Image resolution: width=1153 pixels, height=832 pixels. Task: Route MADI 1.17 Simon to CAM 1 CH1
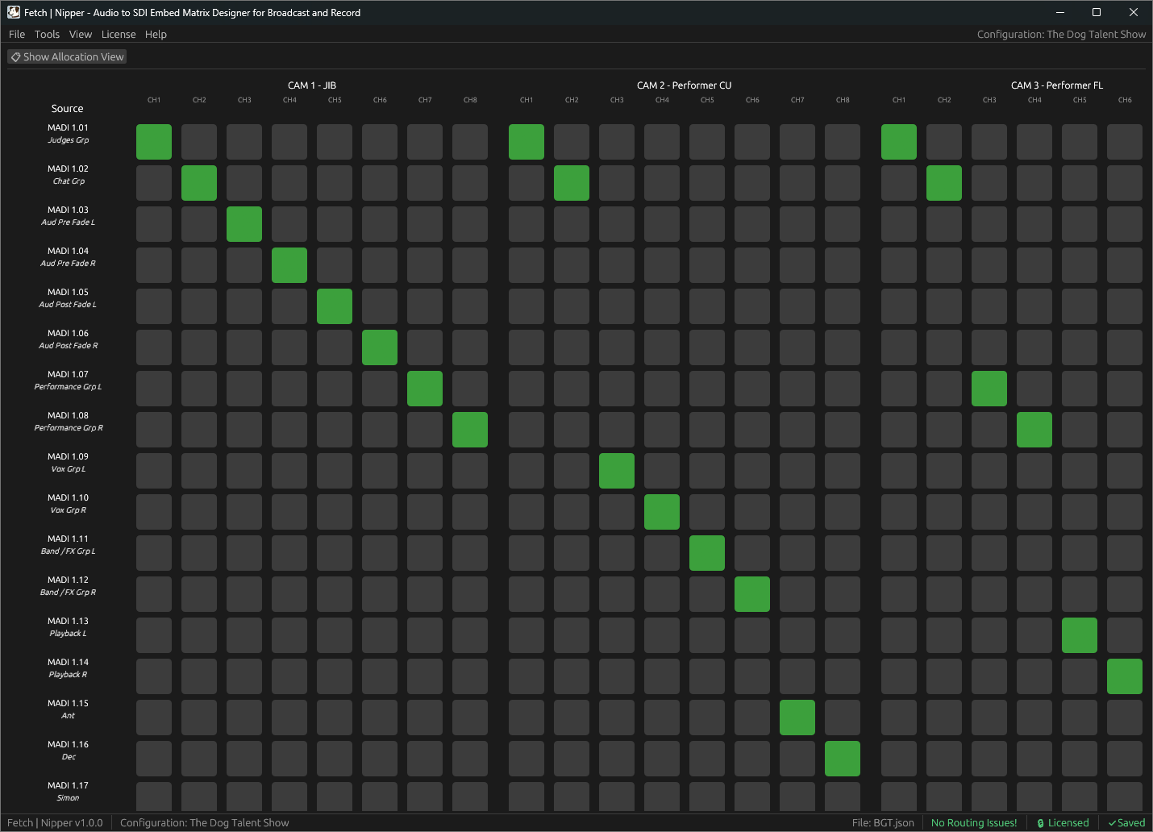tap(154, 797)
